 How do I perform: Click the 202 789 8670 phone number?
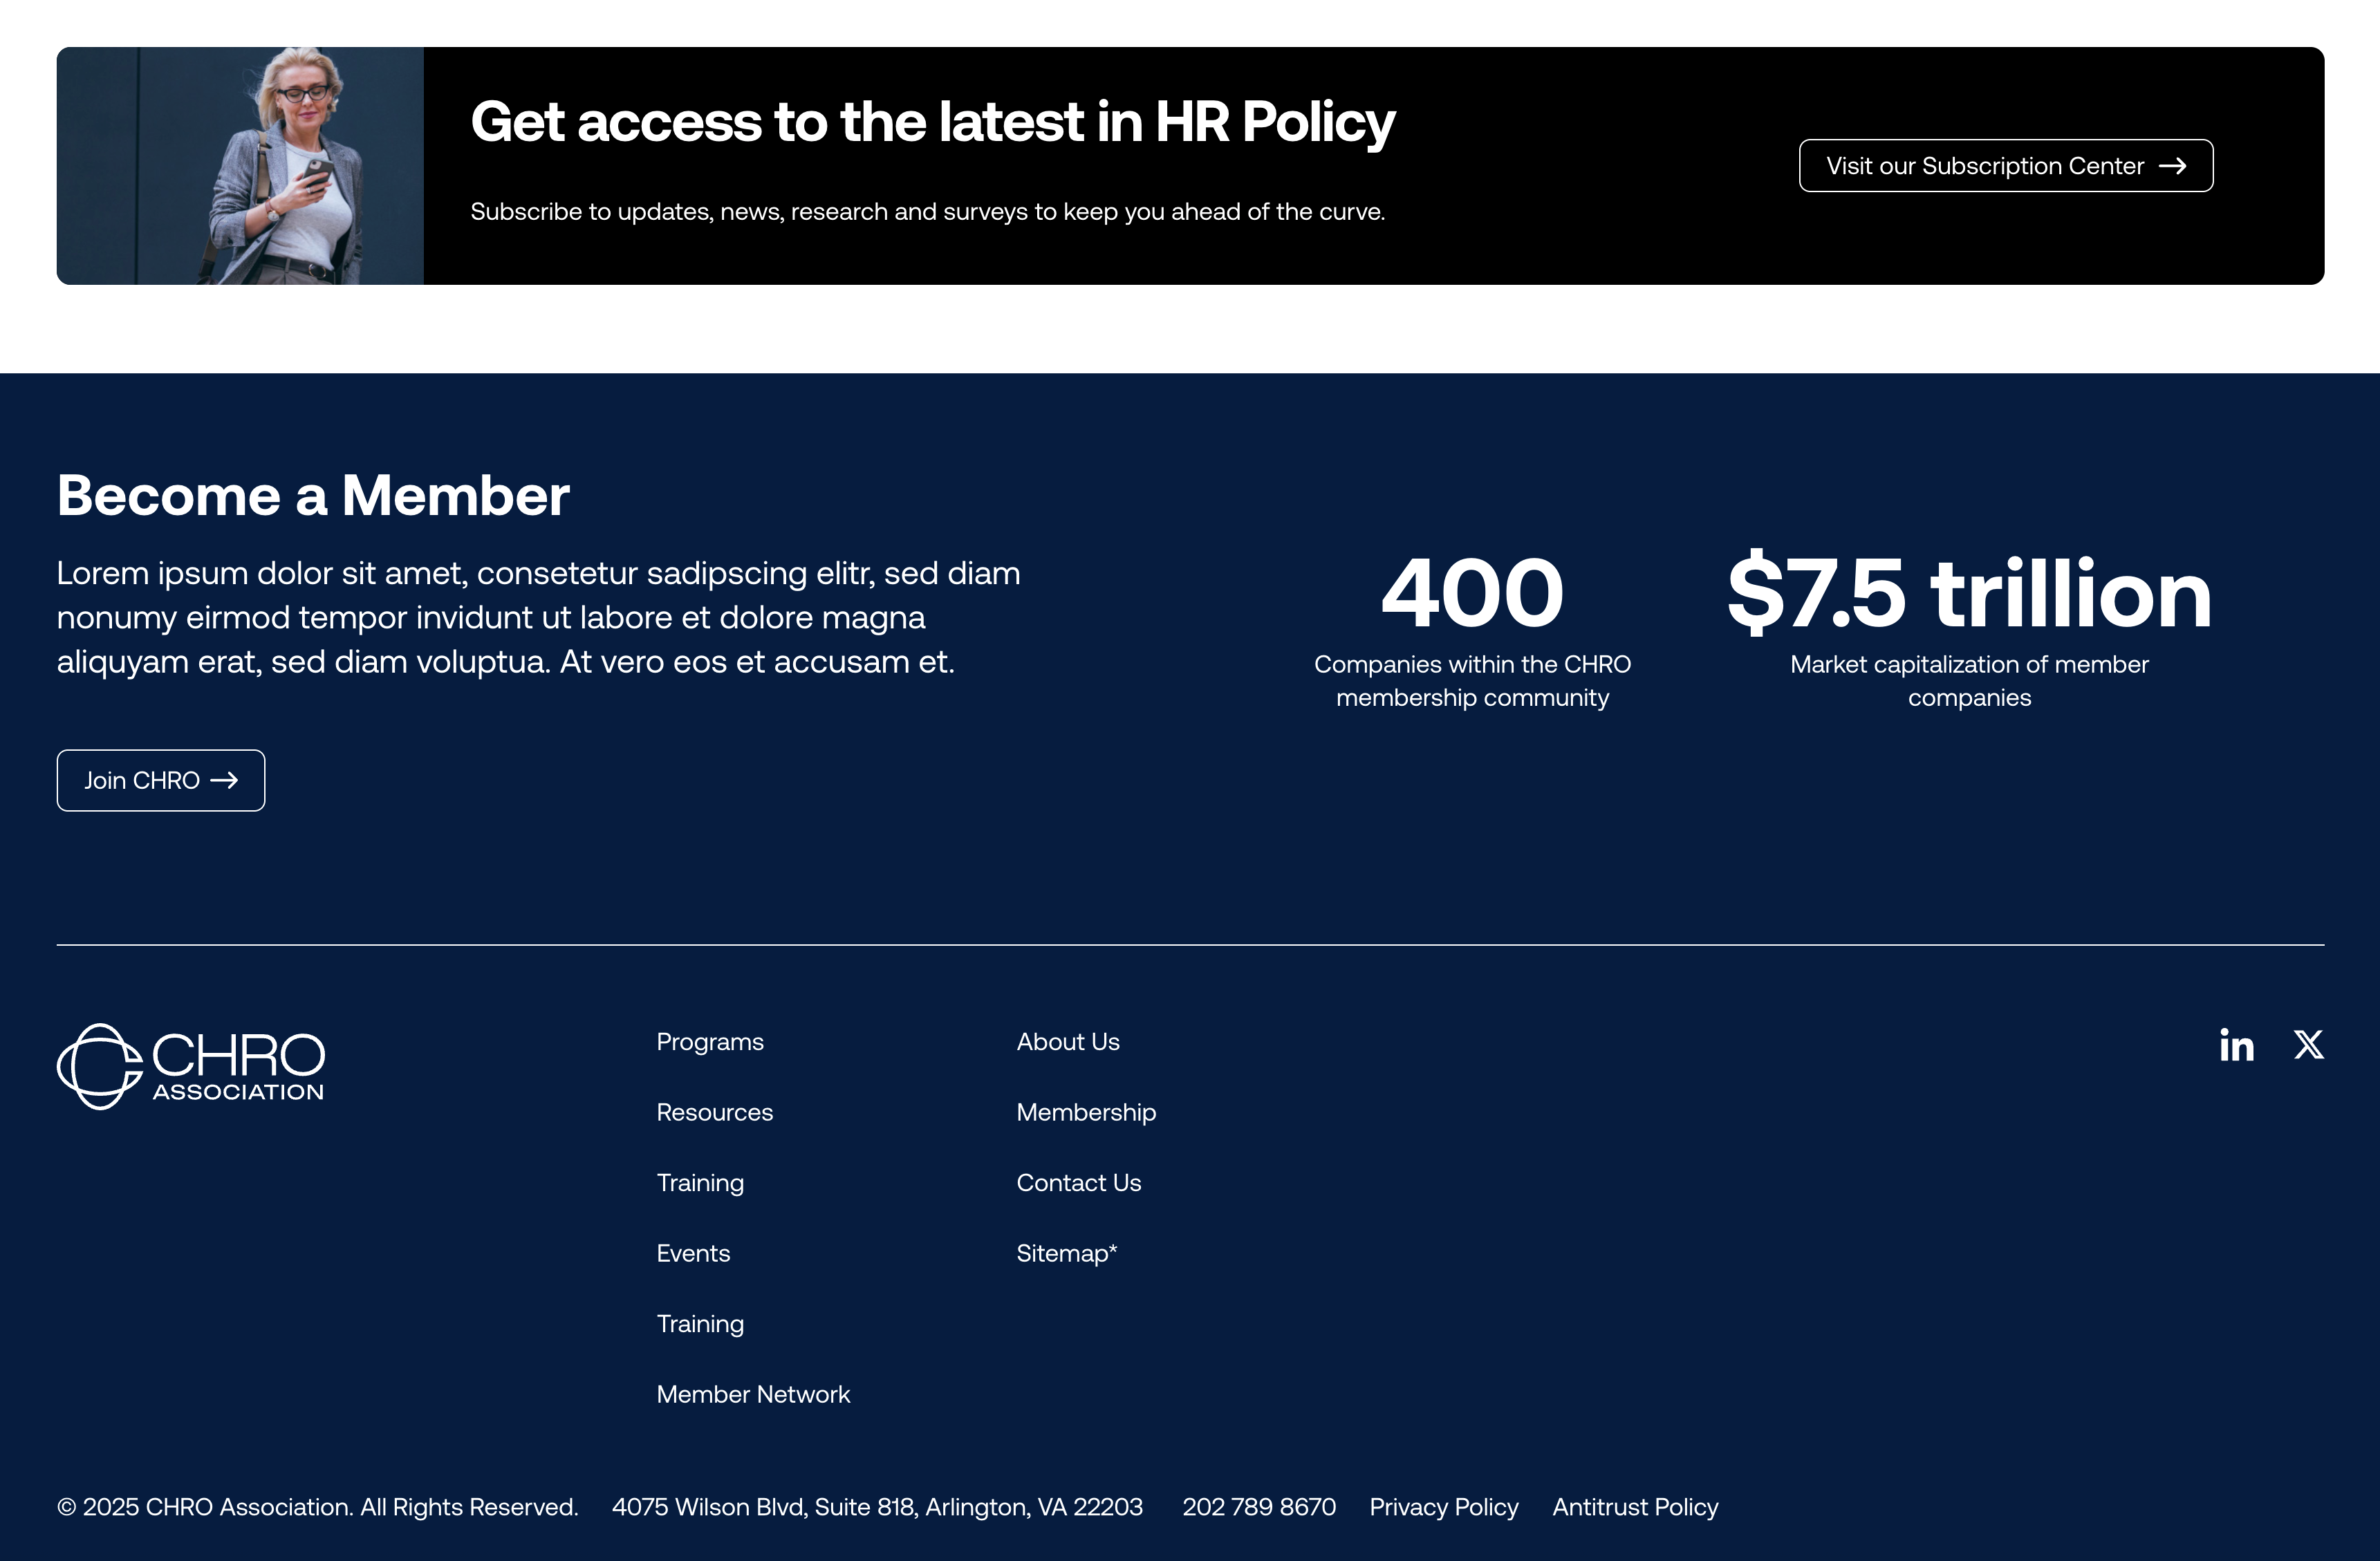1259,1507
